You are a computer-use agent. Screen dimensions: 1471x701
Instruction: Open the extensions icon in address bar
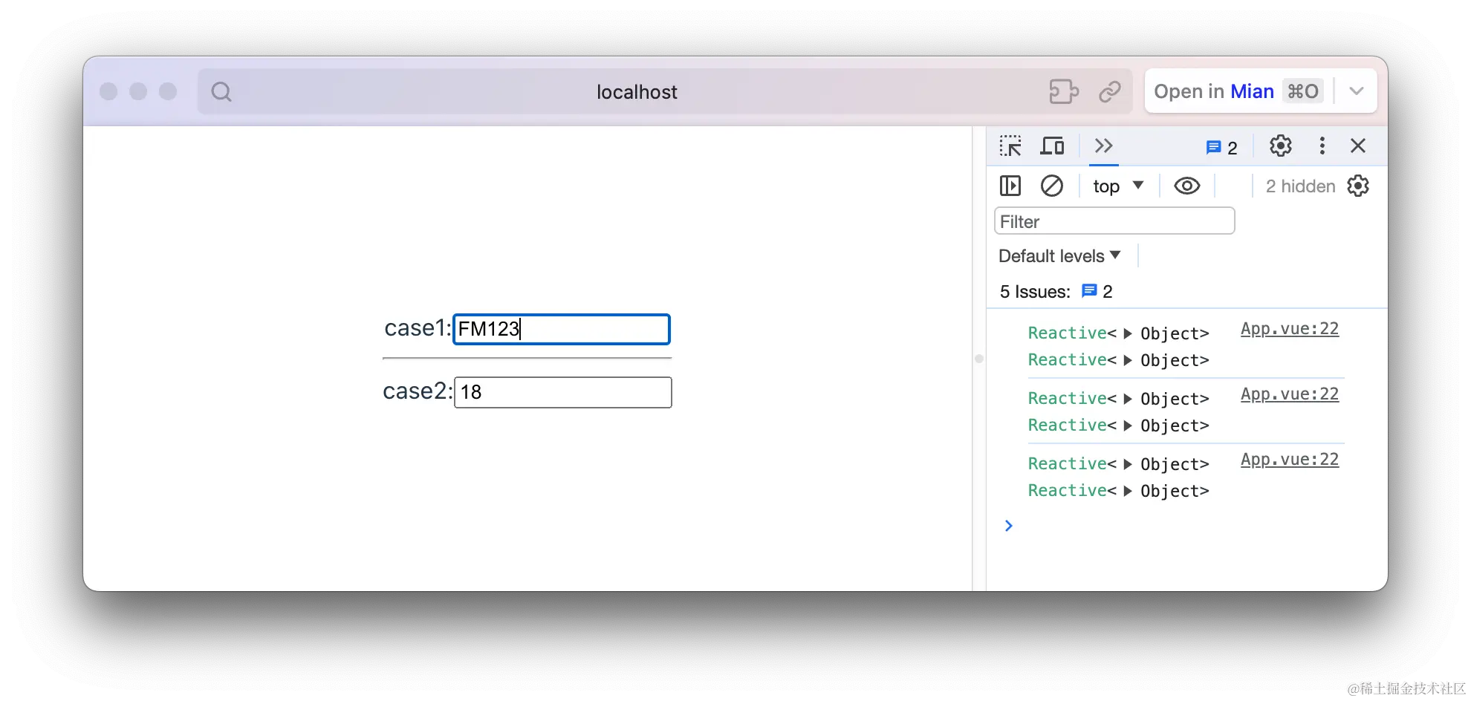[x=1064, y=91]
